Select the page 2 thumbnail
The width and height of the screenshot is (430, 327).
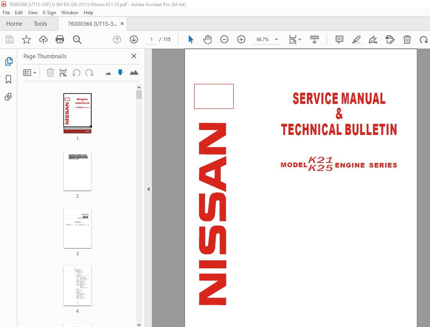77,171
